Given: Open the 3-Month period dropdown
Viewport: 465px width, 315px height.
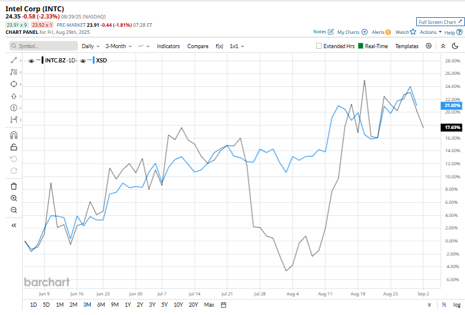Looking at the screenshot, I should point(118,46).
